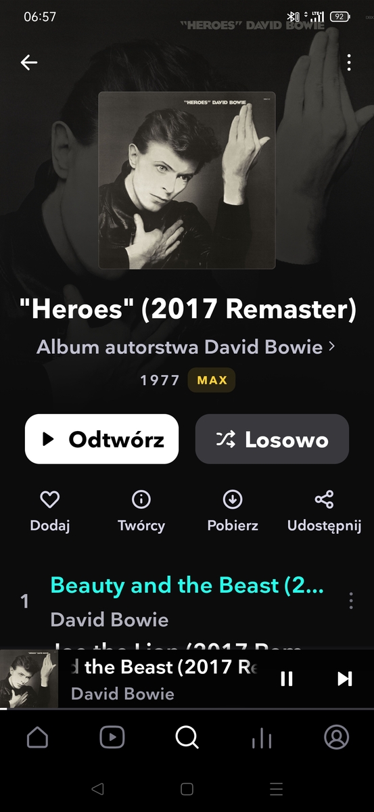Add album with the heart icon
The image size is (374, 812).
(x=50, y=500)
